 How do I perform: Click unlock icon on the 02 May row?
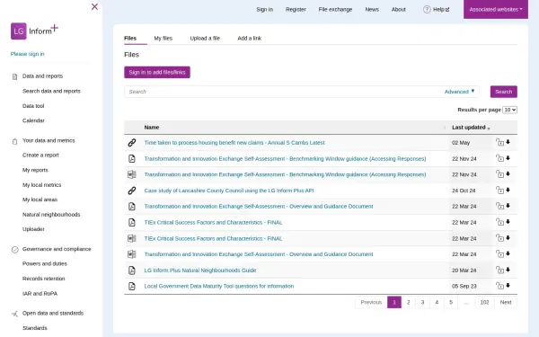pos(499,142)
